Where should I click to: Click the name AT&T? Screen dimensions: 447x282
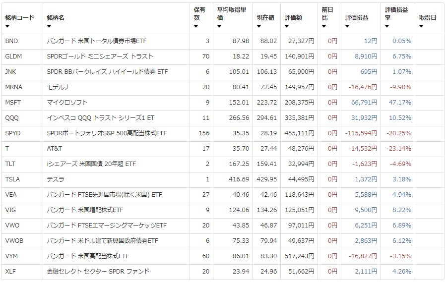pos(55,149)
